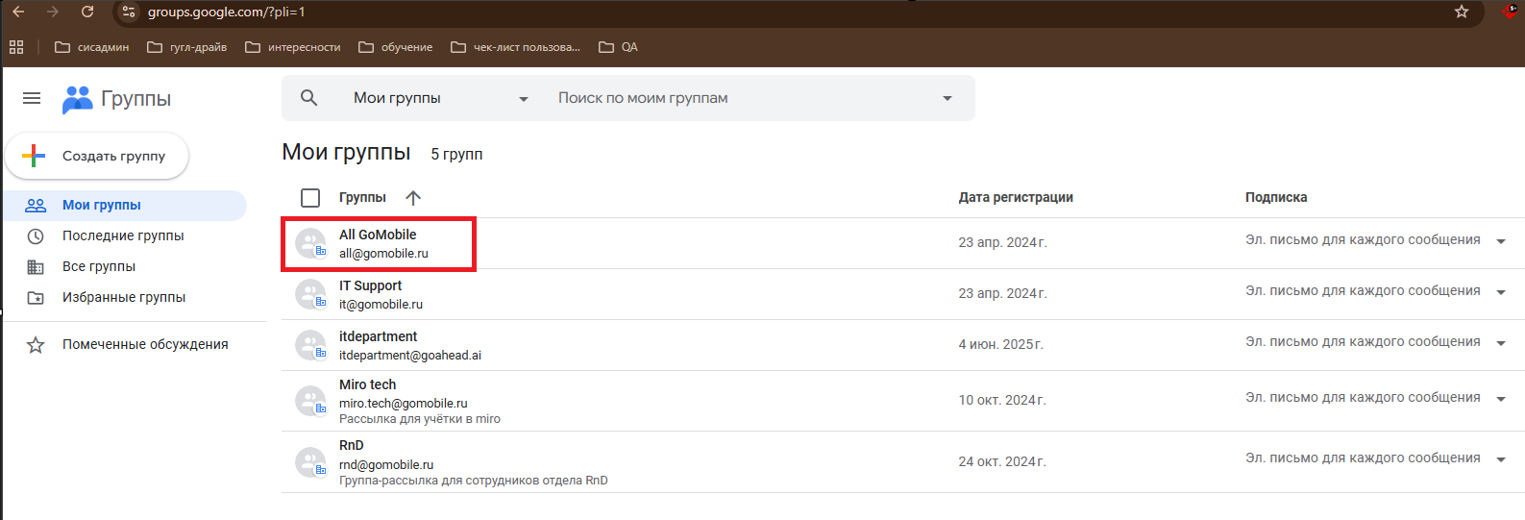Open advanced search options arrow
The image size is (1525, 520).
click(947, 98)
